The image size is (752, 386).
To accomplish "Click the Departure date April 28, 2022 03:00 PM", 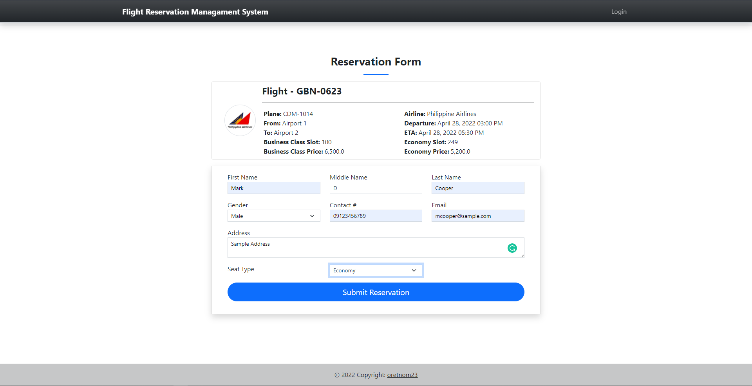I will [x=470, y=123].
